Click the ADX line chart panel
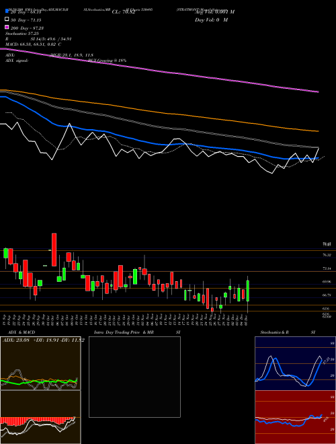Image resolution: width=336 pixels, height=444 pixels. 40,363
